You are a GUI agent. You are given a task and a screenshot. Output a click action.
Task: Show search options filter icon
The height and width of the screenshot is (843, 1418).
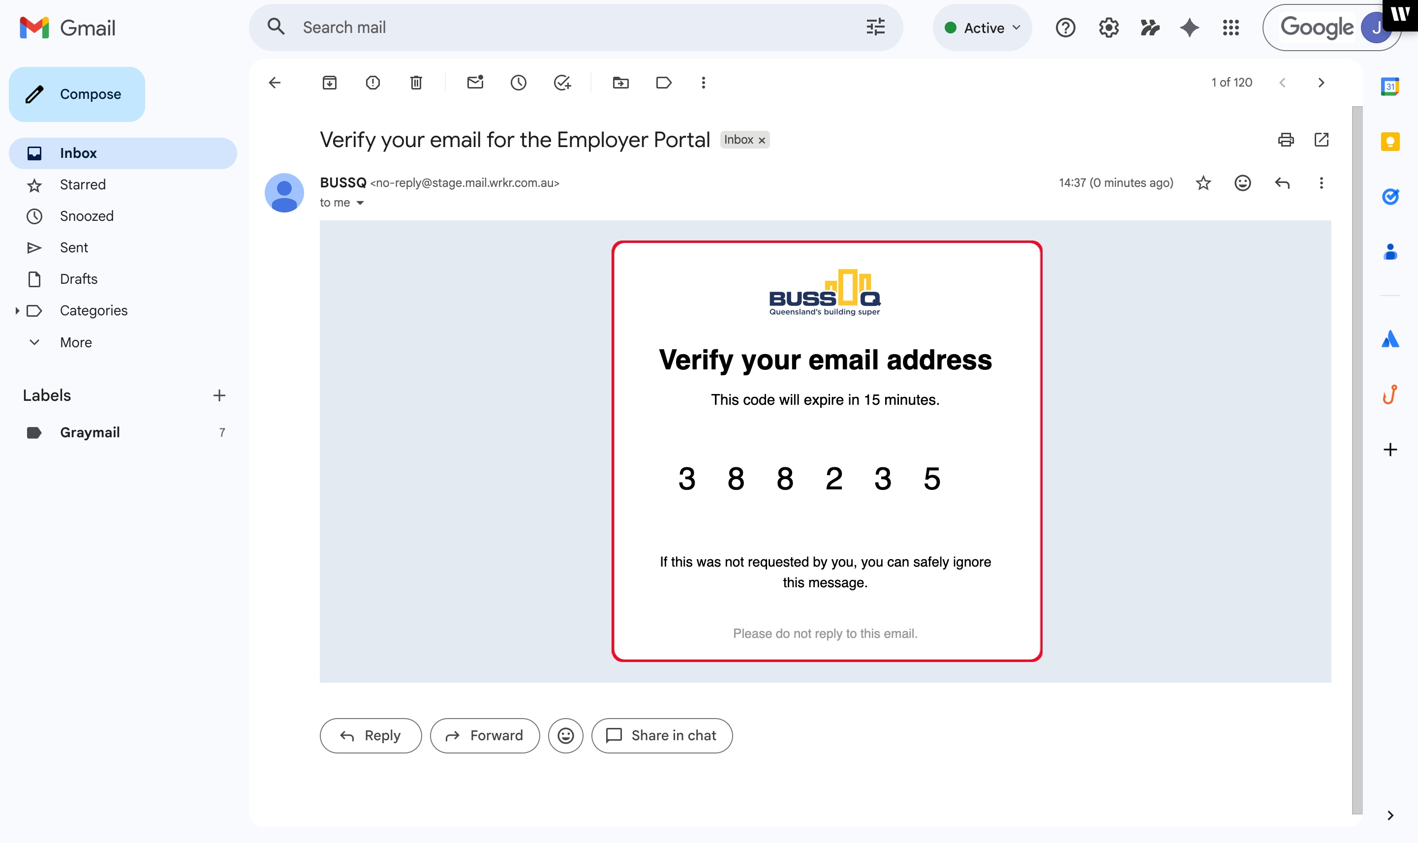tap(875, 27)
